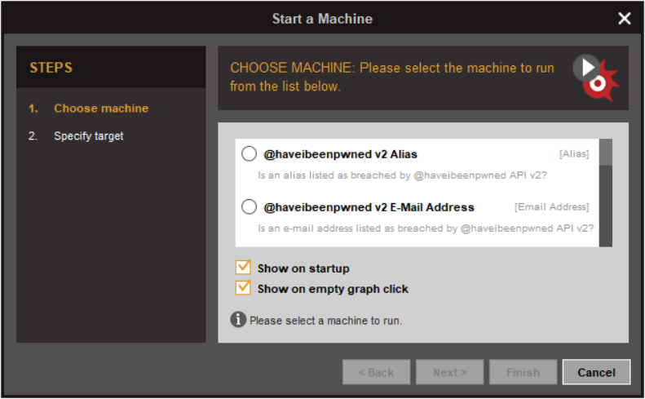Uncheck the Show on startup checkbox
Screen dimensions: 645x399
243,268
